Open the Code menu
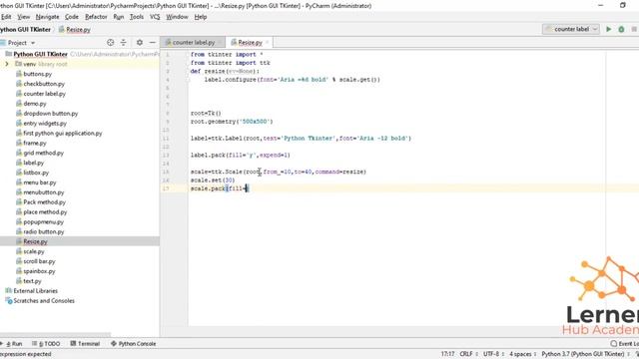Screen dimensions: 639x359 coord(71,17)
